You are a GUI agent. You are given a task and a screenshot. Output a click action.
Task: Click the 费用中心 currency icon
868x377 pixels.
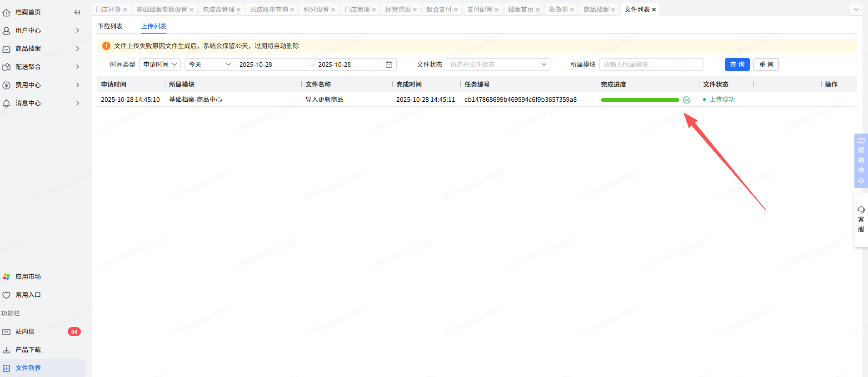(6, 85)
